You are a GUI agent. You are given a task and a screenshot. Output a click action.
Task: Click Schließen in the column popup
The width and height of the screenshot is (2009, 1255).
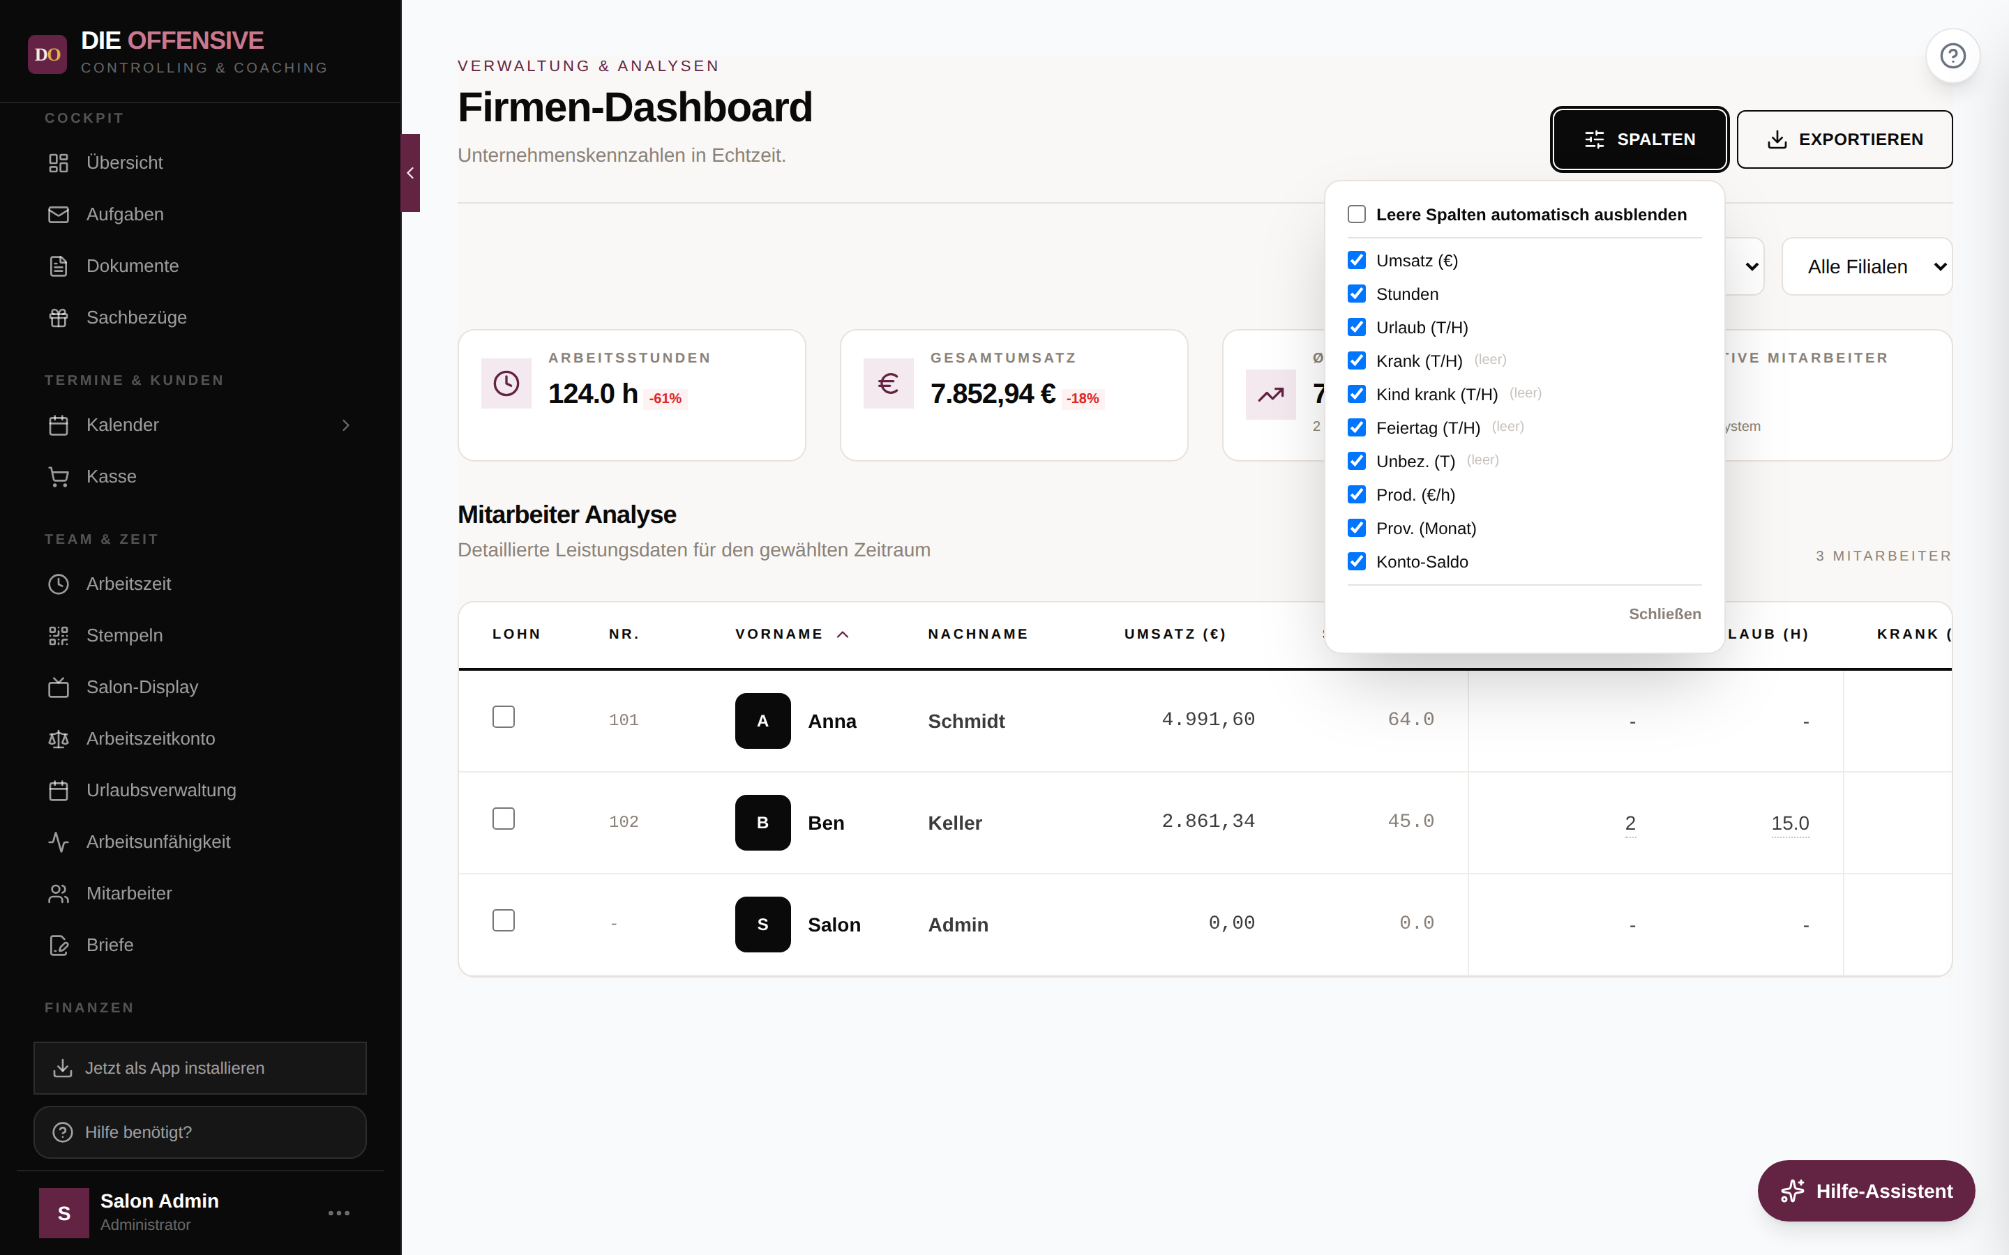[1664, 614]
